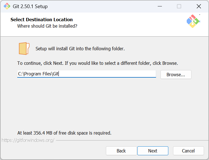Click the large Git logo in header
The width and height of the screenshot is (209, 160).
coord(193,21)
